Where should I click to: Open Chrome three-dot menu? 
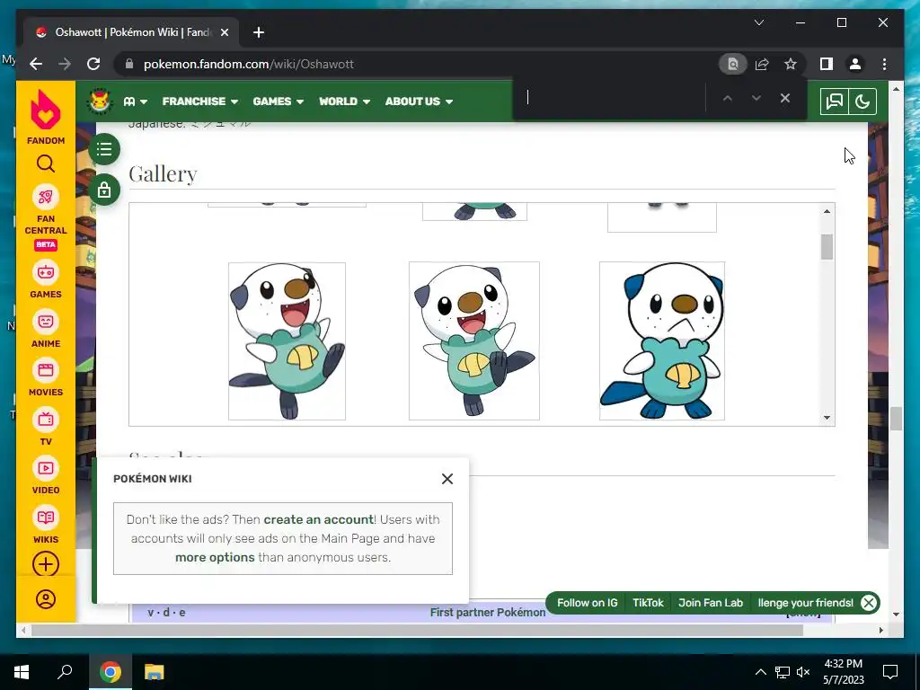tap(884, 64)
